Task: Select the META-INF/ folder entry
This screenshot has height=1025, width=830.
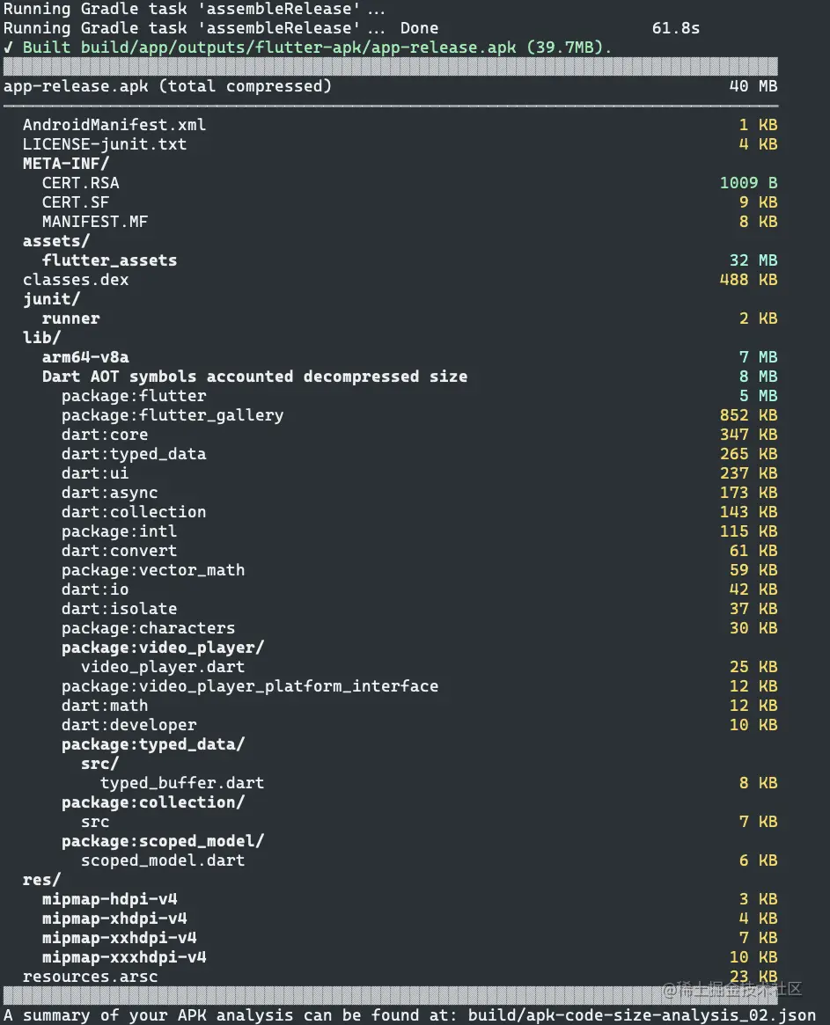Action: (x=66, y=164)
